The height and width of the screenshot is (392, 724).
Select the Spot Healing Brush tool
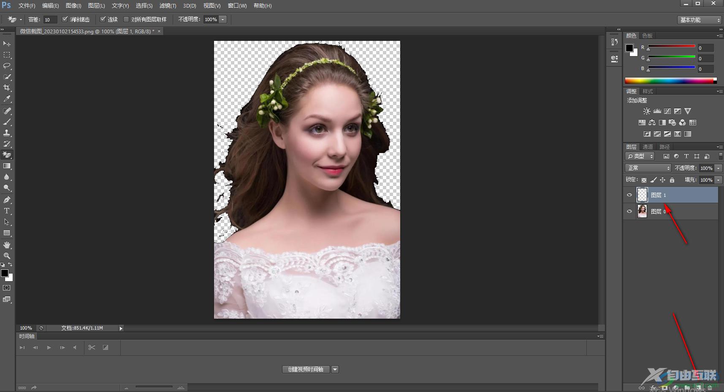7,111
